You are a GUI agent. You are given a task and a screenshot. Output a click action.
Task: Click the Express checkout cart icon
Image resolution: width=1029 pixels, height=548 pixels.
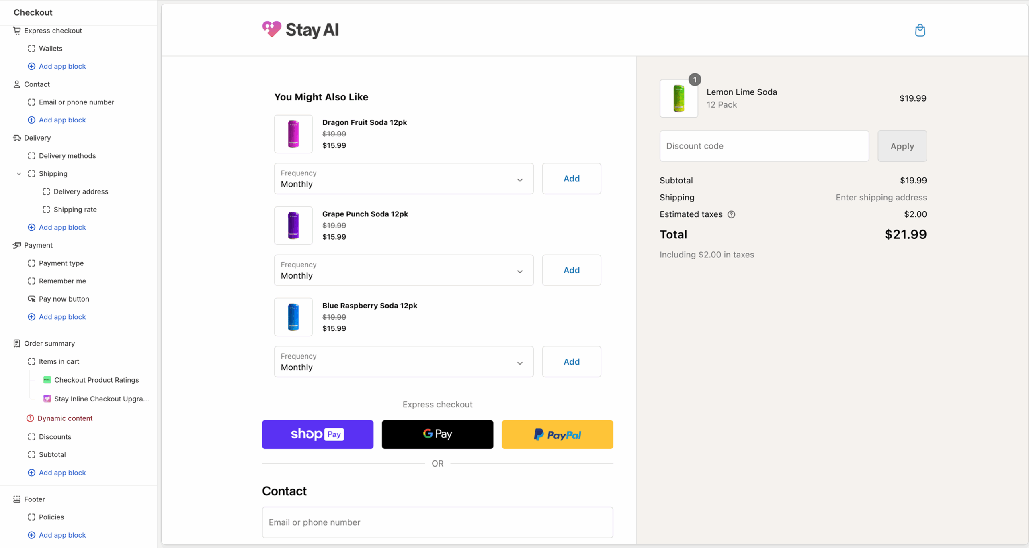(16, 31)
